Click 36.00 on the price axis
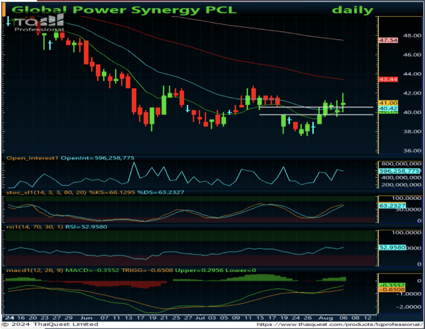Viewport: 425px width, 329px height. pos(412,151)
